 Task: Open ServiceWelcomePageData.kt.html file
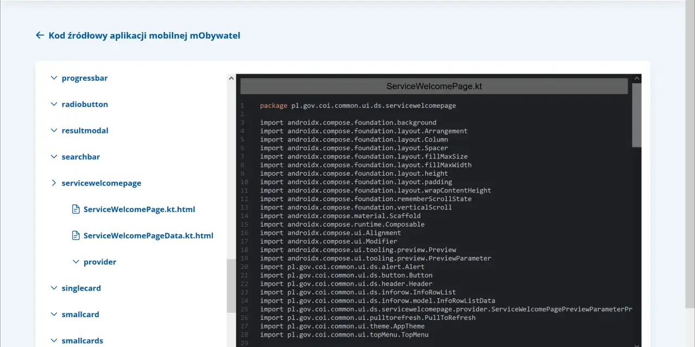pos(148,236)
